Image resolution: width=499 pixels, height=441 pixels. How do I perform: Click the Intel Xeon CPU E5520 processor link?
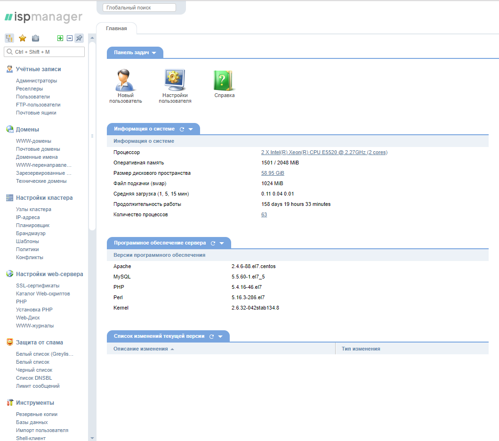coord(324,152)
